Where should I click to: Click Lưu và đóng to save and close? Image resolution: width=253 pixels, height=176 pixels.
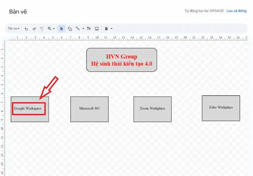(x=236, y=11)
